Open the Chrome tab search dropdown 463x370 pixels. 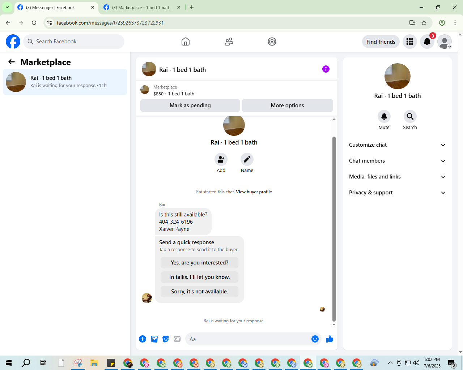[x=7, y=7]
